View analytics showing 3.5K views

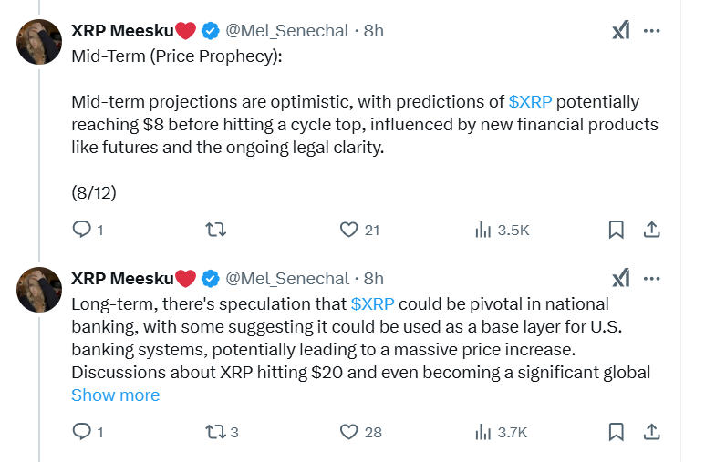coord(483,230)
